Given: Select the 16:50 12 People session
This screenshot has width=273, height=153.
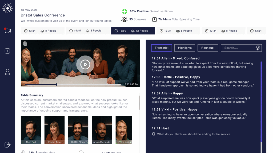Looking at the screenshot, I should (133, 31).
